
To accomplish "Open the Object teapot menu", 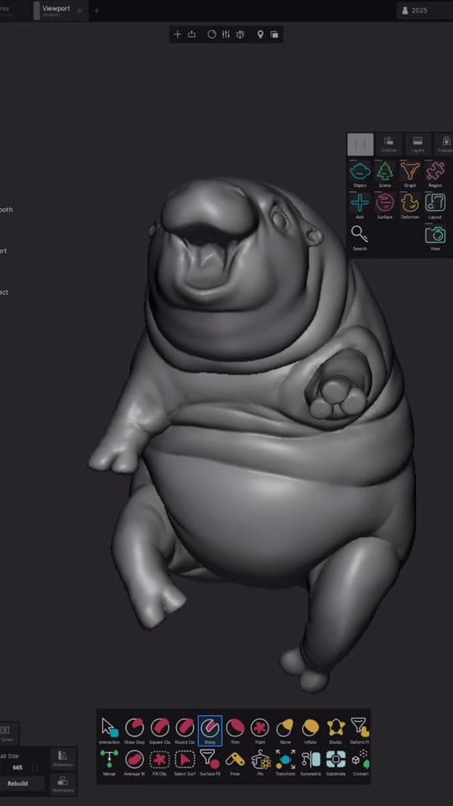I will 360,175.
